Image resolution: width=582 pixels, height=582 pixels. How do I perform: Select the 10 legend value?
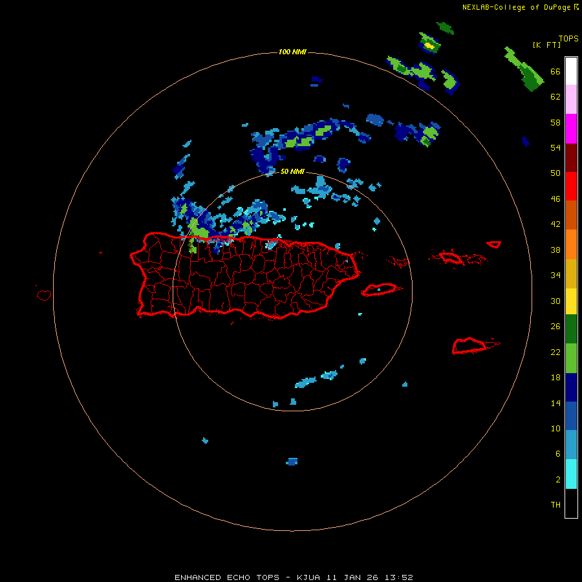tap(555, 428)
